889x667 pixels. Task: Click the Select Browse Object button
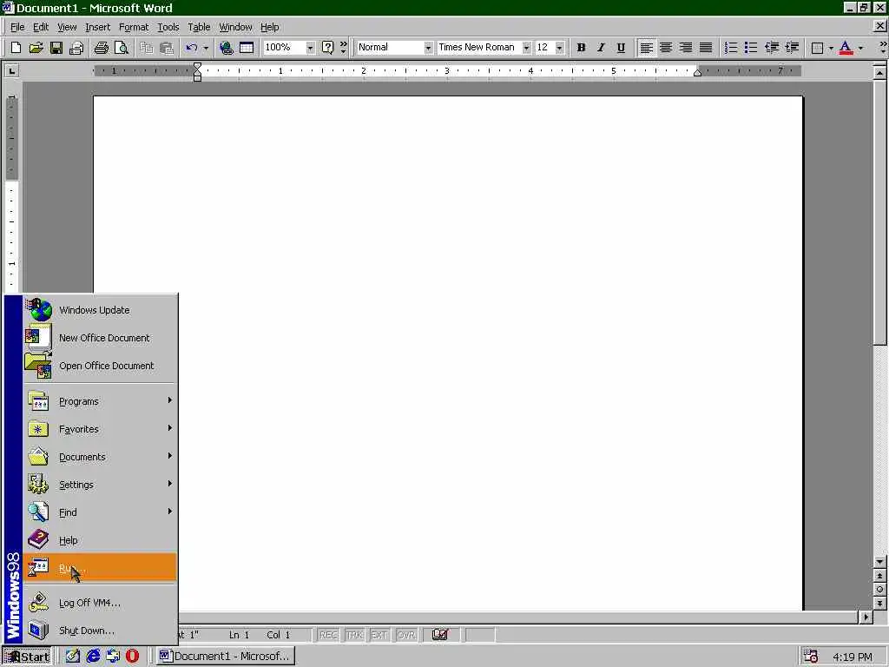click(879, 590)
